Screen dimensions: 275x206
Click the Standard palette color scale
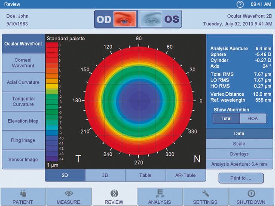[52, 101]
